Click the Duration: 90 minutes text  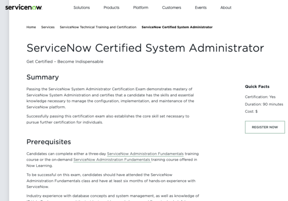(x=264, y=104)
